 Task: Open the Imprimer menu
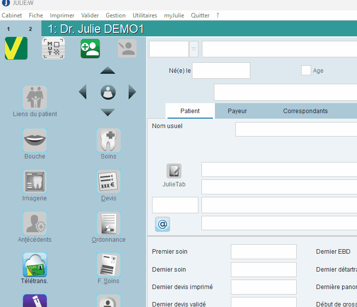62,15
